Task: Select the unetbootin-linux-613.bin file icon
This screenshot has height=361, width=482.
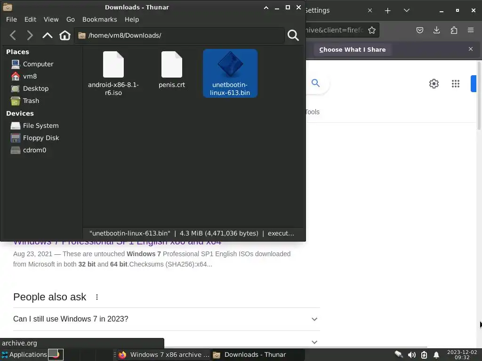Action: 230,64
